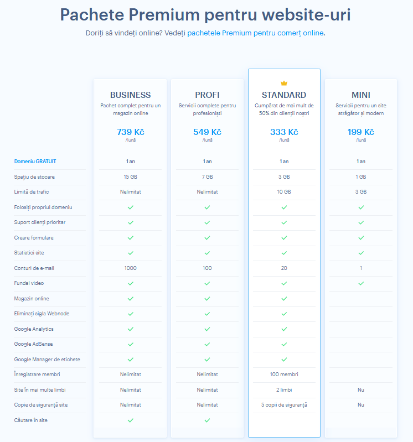Click the STANDARD 333 Kč price

click(x=284, y=132)
